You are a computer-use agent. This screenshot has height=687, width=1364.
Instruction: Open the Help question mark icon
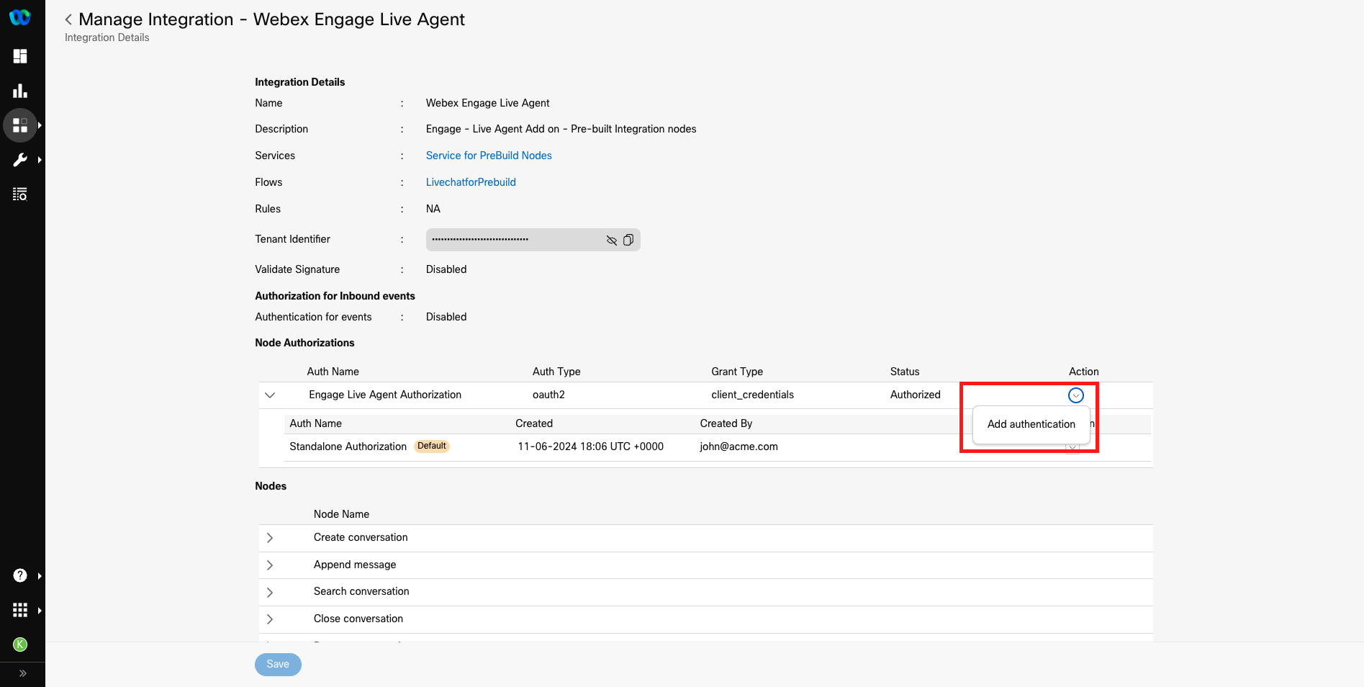click(x=20, y=575)
